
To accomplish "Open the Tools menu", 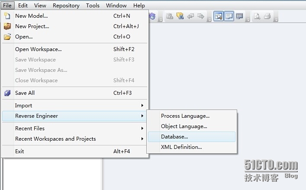I will click(x=93, y=6).
